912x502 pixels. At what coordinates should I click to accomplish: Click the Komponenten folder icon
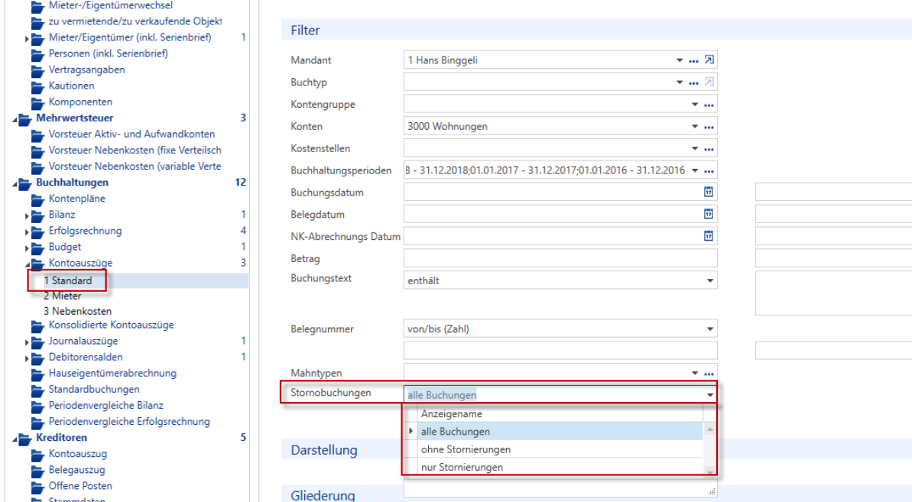coord(37,103)
